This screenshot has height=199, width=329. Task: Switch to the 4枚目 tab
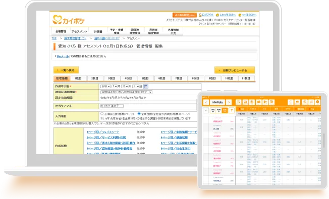[x=128, y=79]
